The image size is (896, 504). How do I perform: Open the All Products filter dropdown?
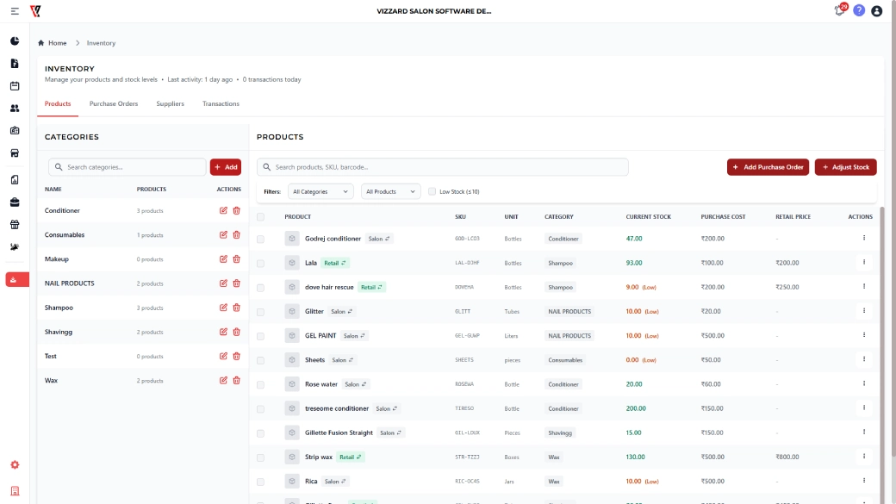pos(390,191)
